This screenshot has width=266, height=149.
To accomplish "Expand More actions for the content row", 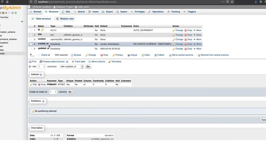I will point(197,39).
